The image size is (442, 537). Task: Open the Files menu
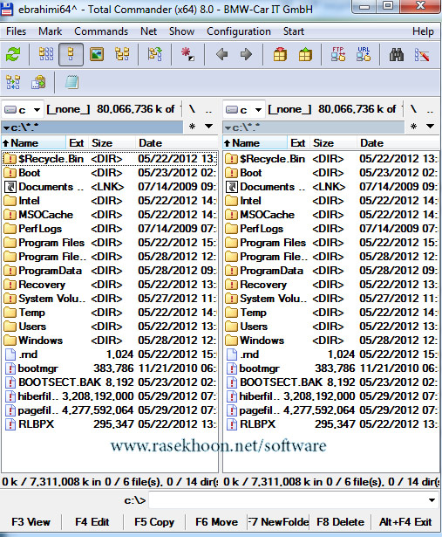16,31
